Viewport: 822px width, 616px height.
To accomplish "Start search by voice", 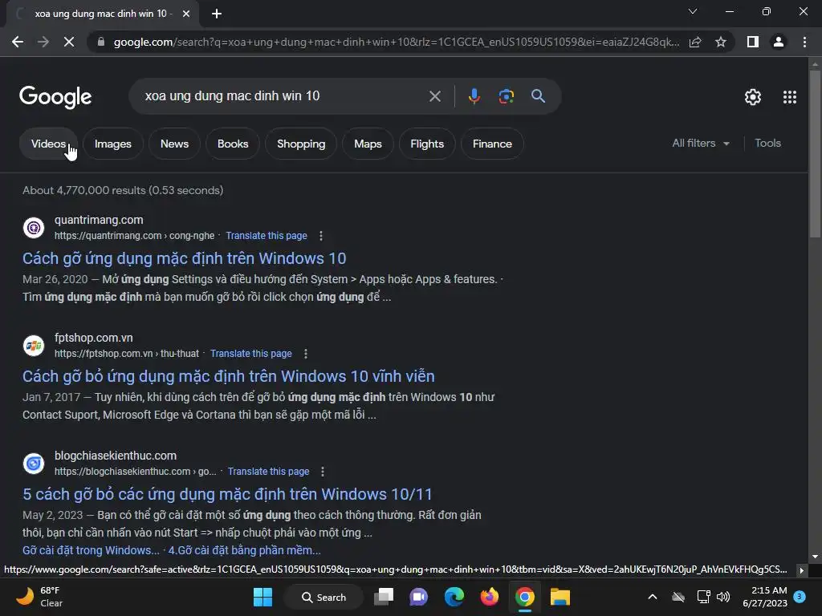I will (x=474, y=96).
